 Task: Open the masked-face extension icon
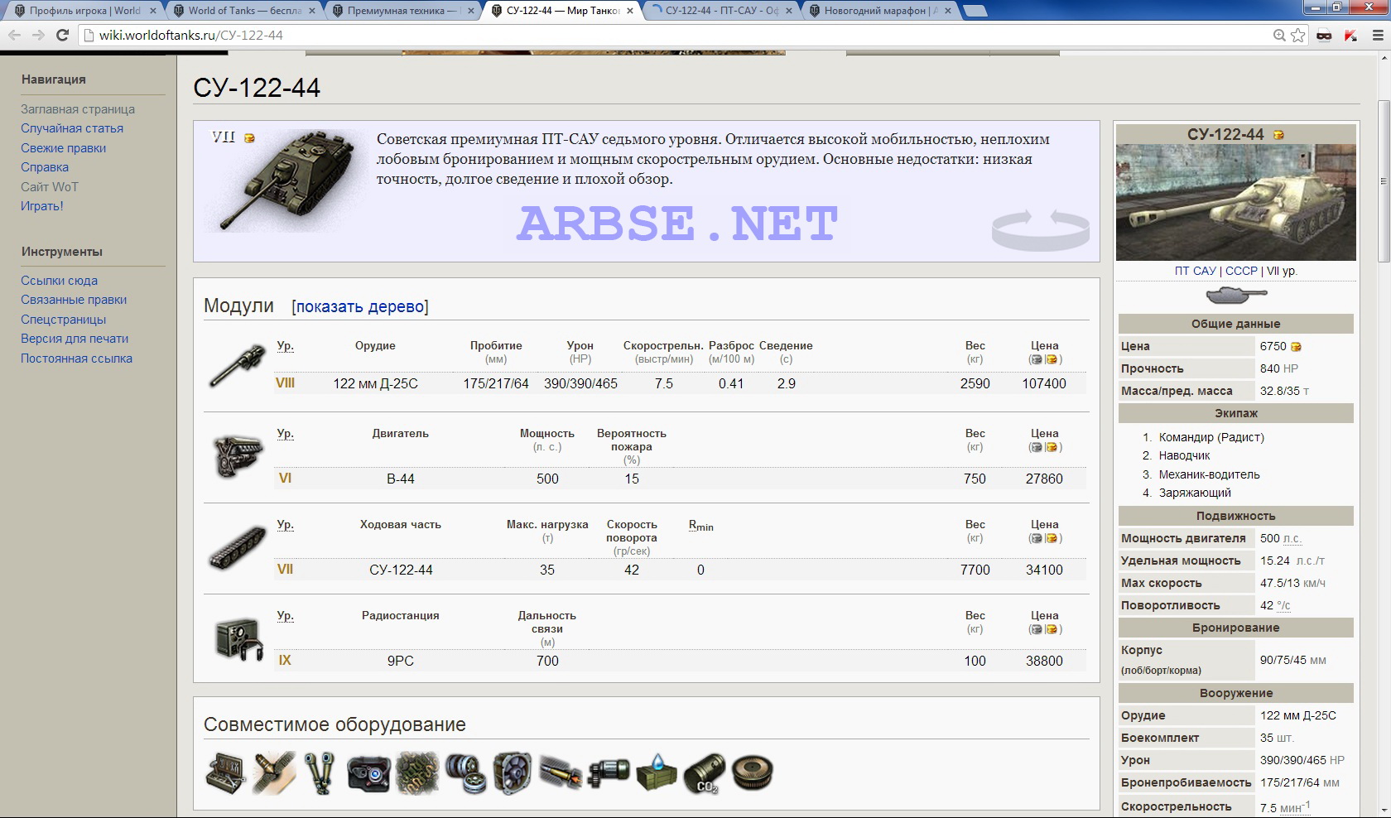(x=1324, y=35)
